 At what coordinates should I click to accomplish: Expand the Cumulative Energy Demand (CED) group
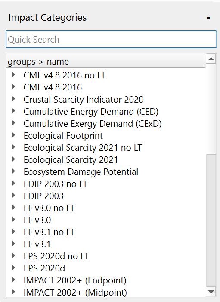[x=13, y=111]
